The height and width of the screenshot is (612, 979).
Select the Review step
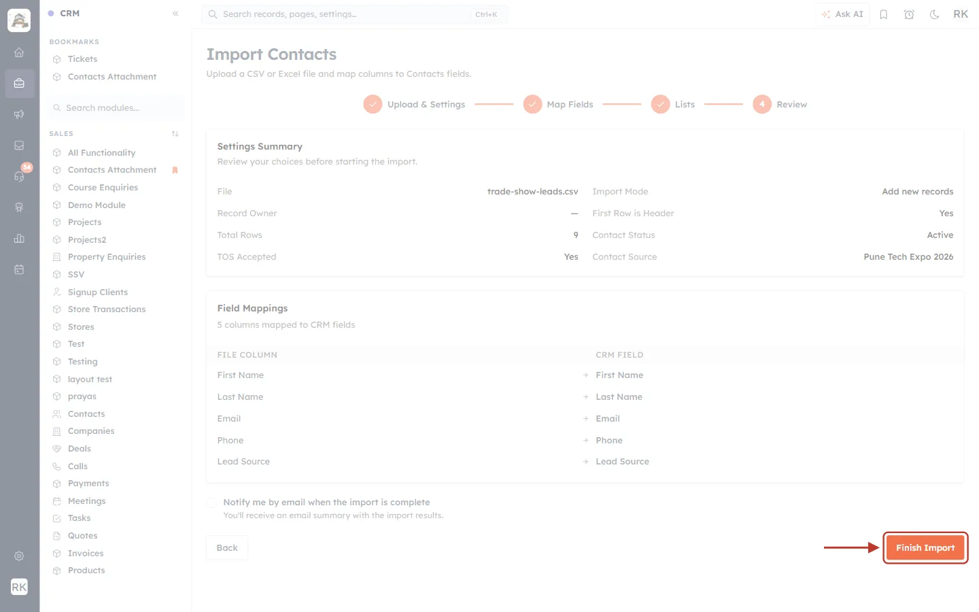780,104
